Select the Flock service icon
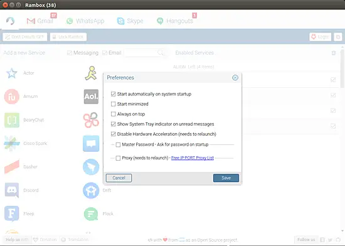The height and width of the screenshot is (246, 345). (91, 213)
